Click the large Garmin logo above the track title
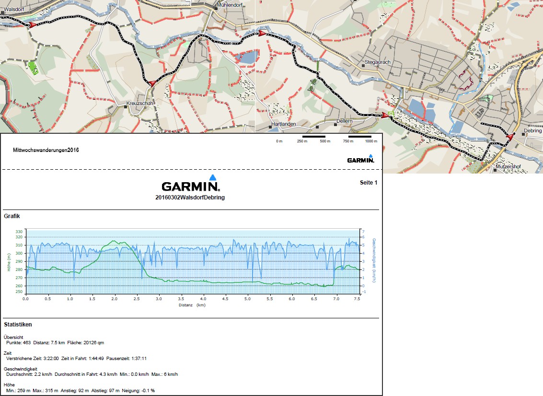This screenshot has width=543, height=396. coord(190,184)
